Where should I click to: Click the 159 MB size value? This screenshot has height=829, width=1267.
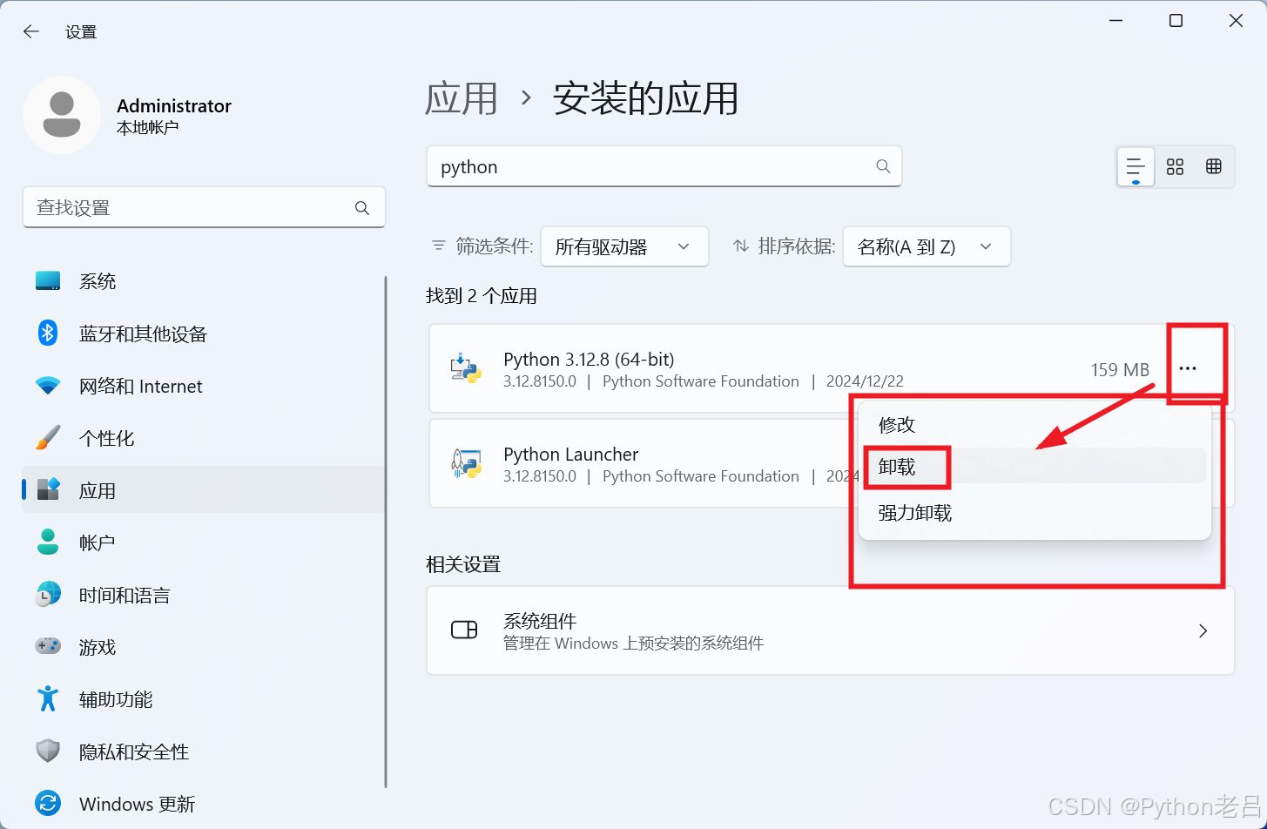click(x=1120, y=370)
